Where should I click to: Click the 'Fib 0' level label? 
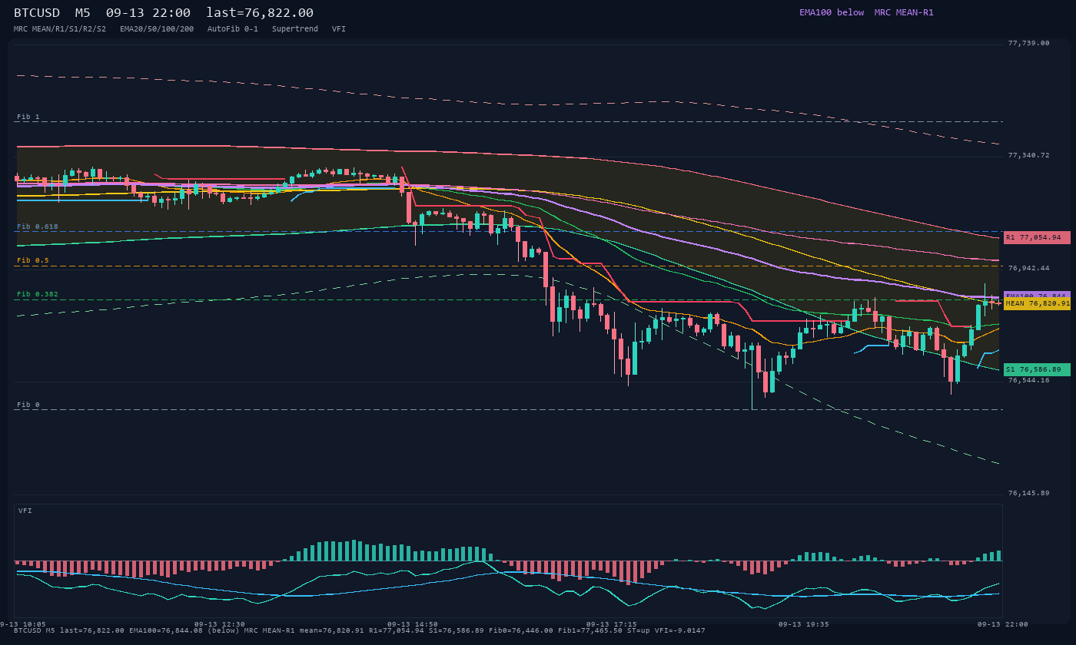pos(28,405)
